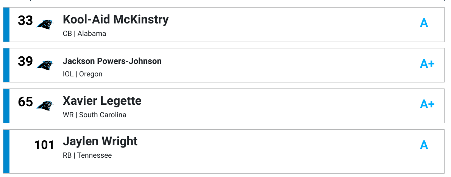451x177 pixels.
Task: Click the Panthers logo beside pick 33
Action: (x=45, y=25)
